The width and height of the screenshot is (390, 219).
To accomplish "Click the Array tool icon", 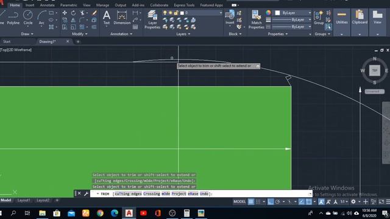I will (82, 27).
